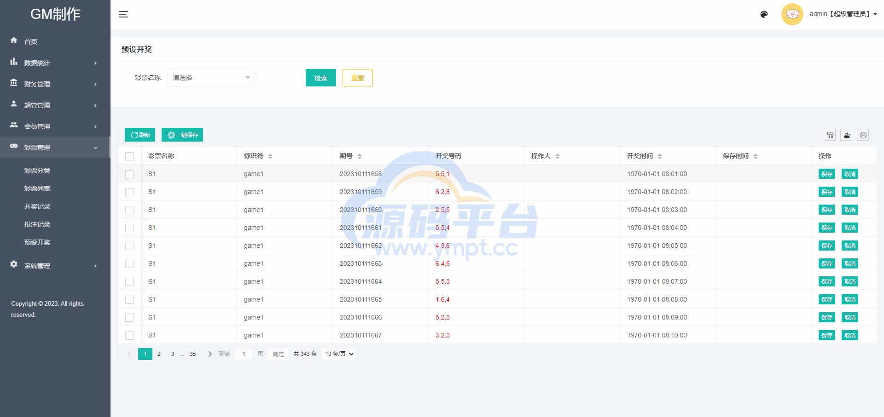This screenshot has width=884, height=417.
Task: Click the group icon for 会员管理
Action: pos(14,125)
